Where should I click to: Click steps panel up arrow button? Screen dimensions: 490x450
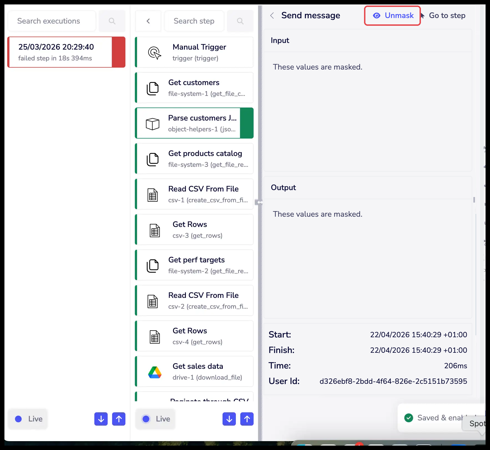[x=247, y=419]
